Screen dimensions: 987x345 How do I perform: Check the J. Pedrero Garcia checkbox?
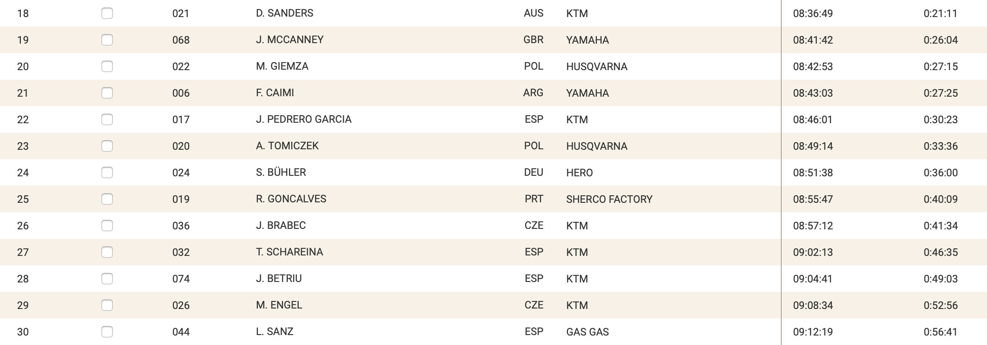tap(107, 119)
